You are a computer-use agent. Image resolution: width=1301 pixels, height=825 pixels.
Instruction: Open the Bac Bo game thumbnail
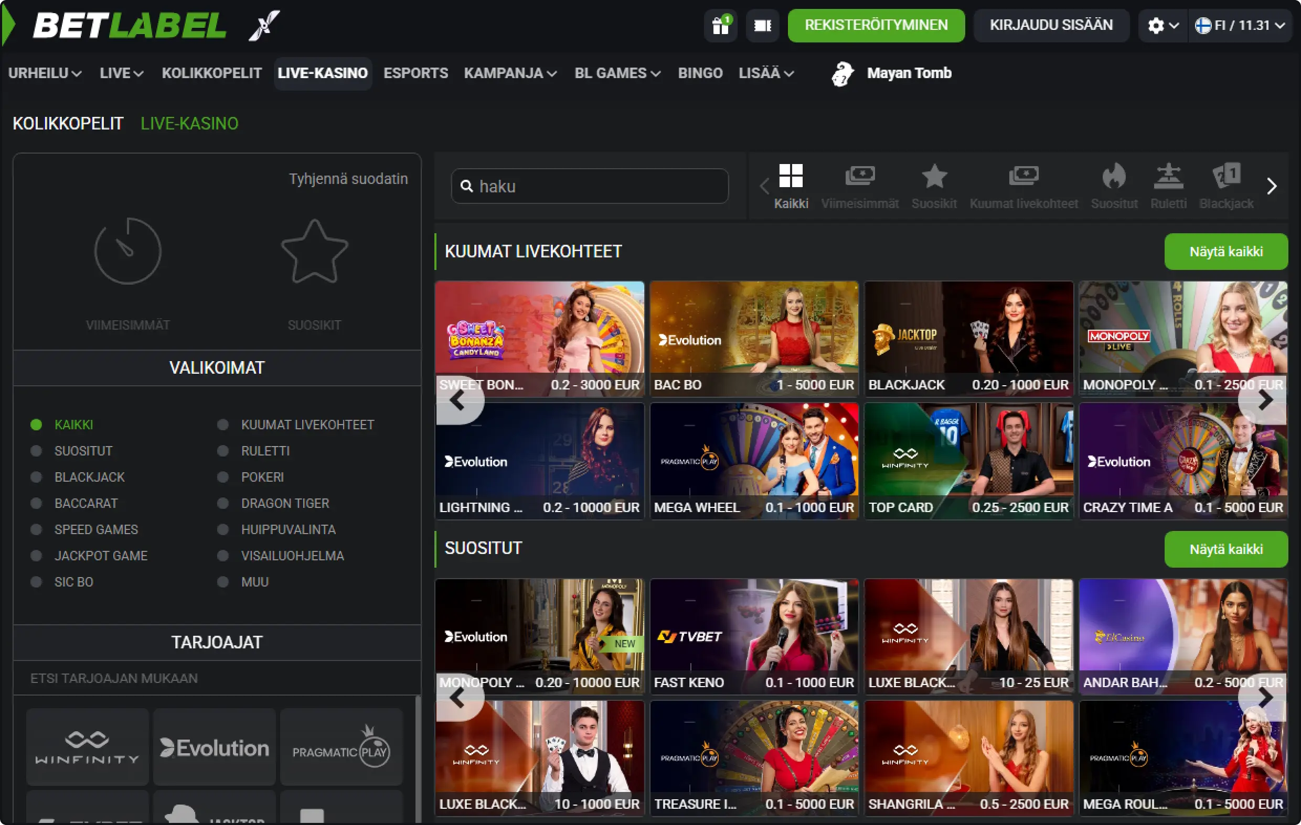click(754, 339)
